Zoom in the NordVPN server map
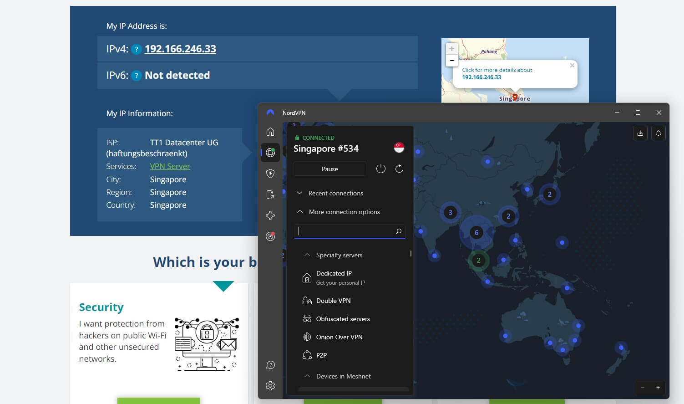 [x=658, y=388]
